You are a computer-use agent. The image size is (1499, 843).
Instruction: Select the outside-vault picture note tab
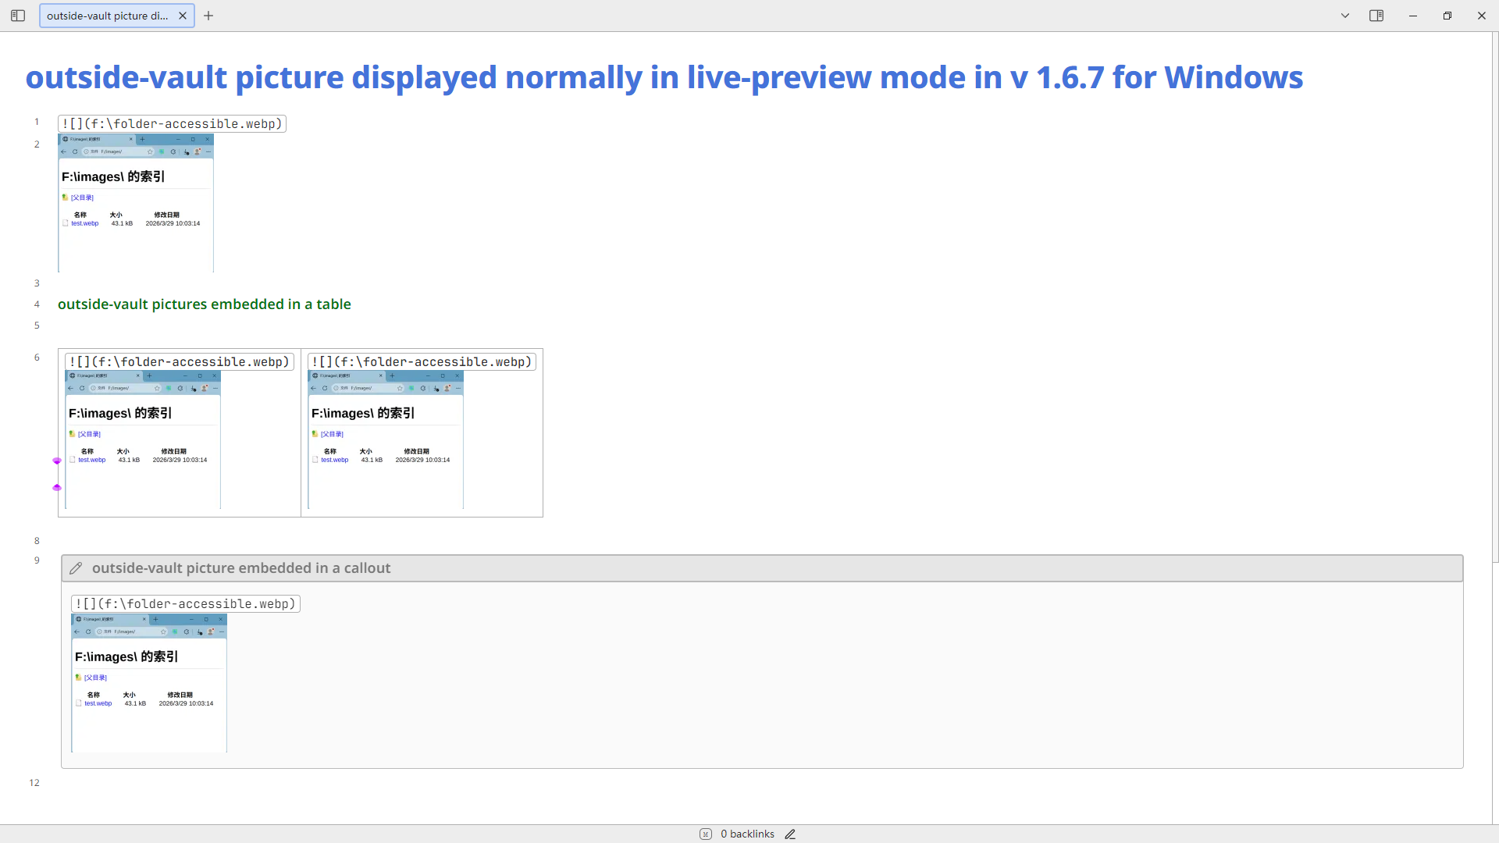tap(108, 16)
